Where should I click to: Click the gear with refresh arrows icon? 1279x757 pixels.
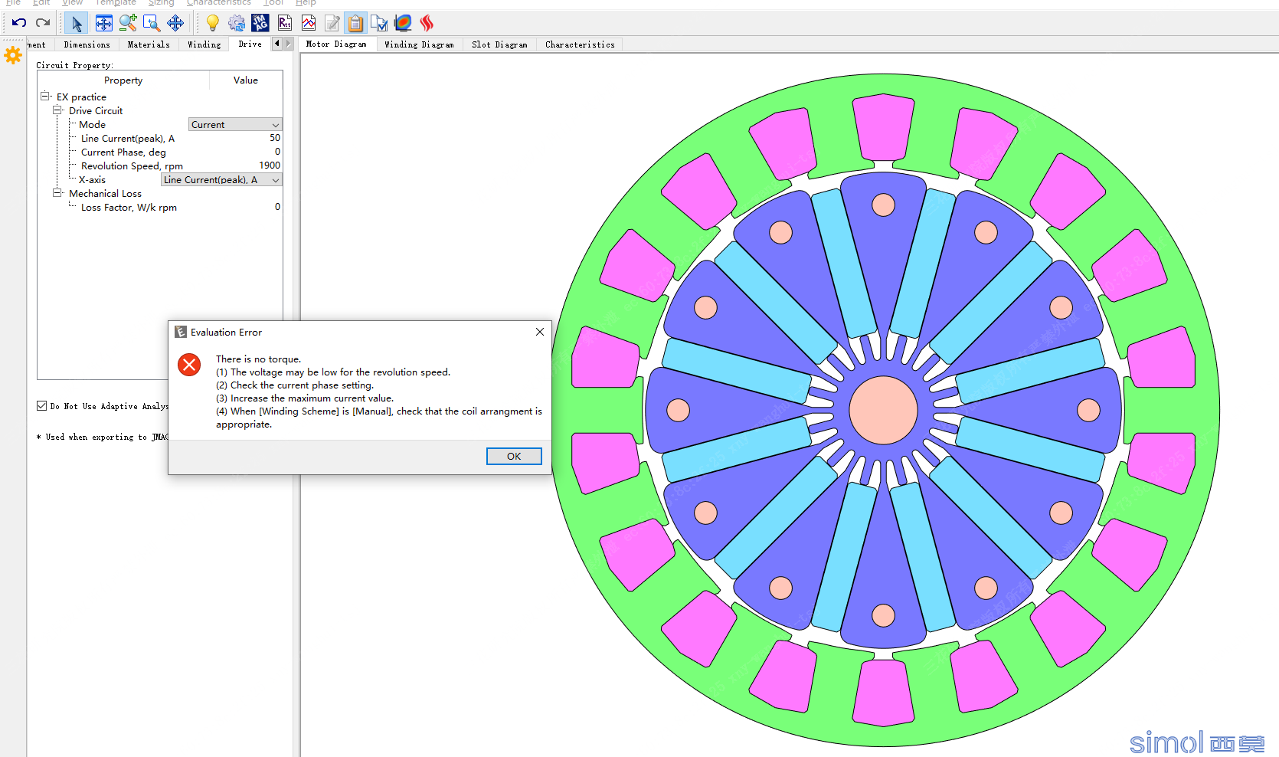tap(237, 23)
